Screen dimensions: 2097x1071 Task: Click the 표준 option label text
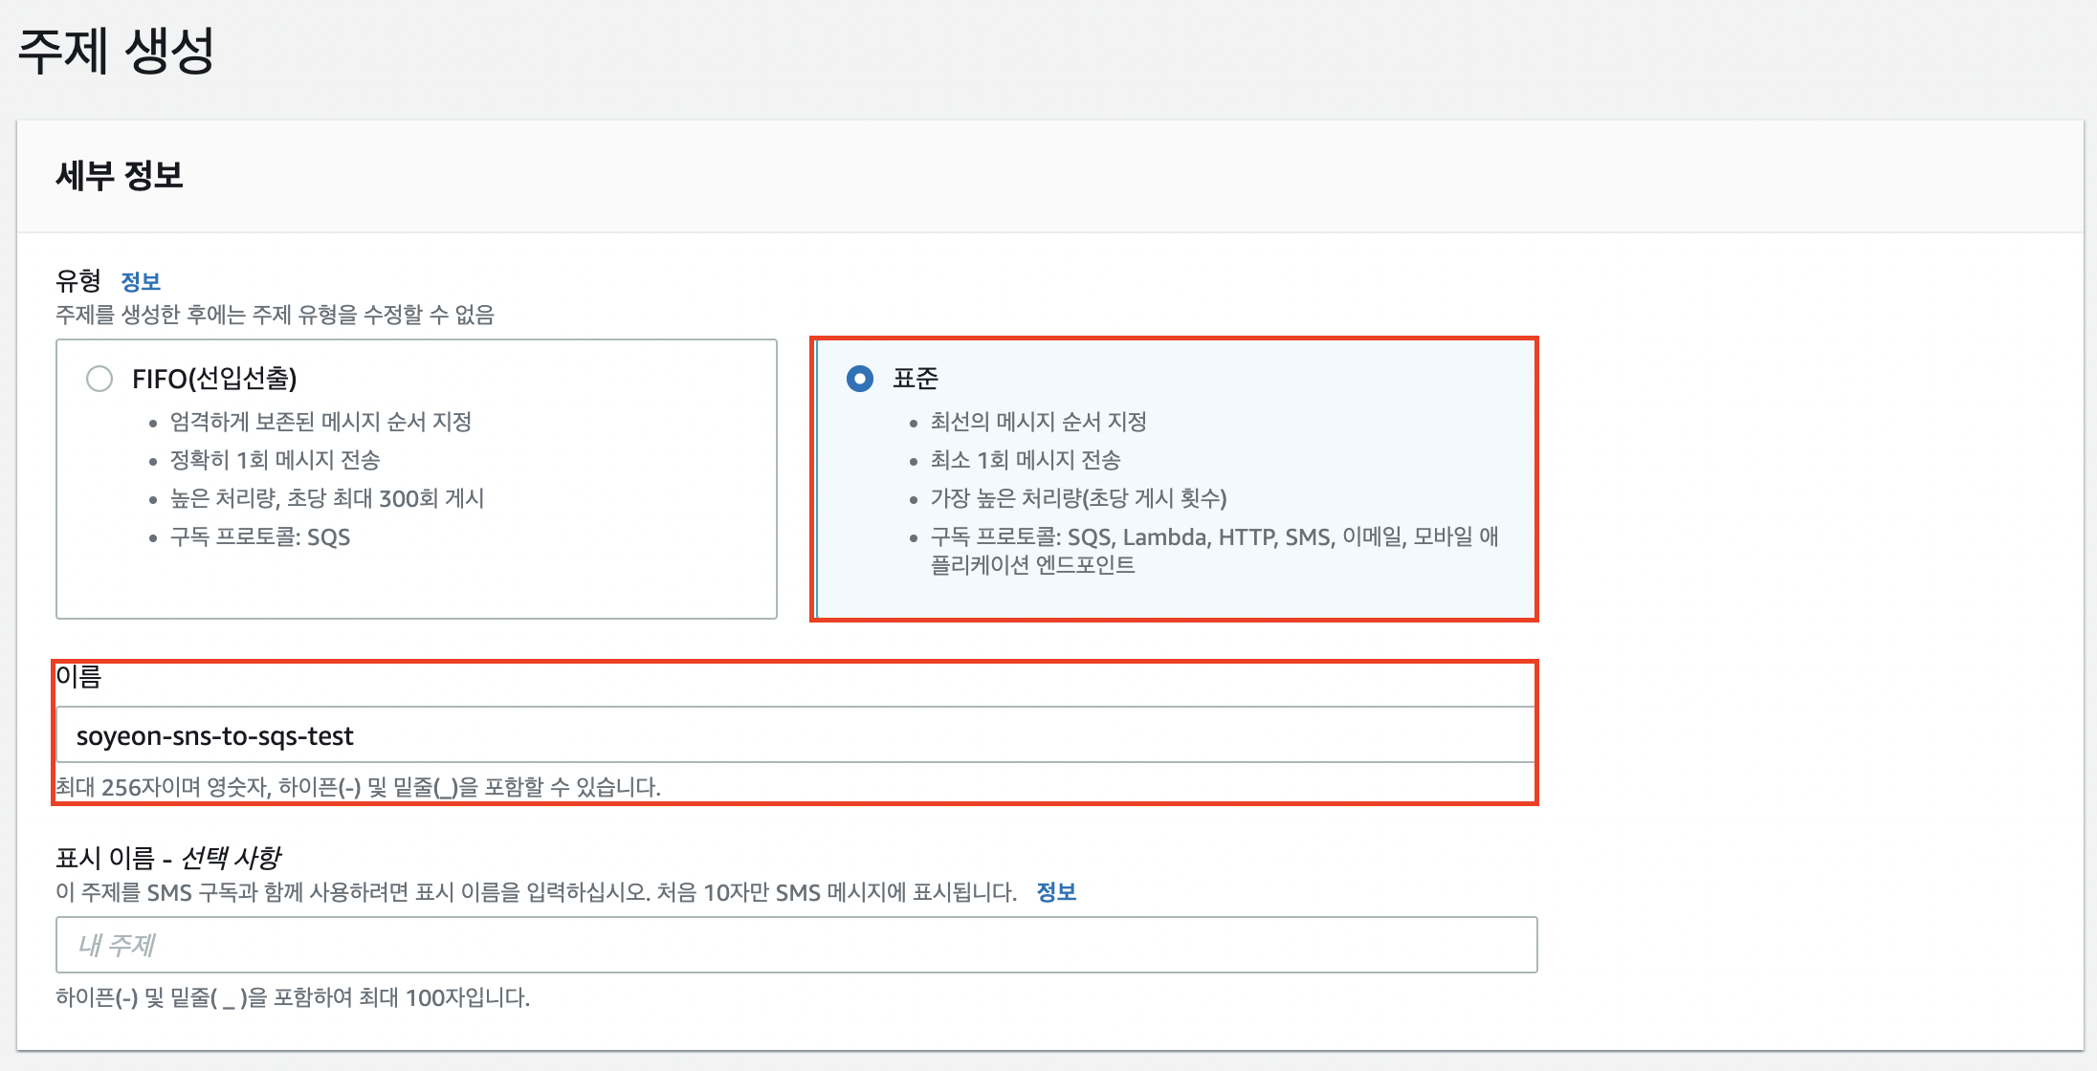point(915,379)
